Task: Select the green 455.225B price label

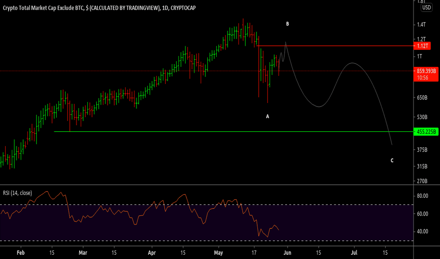Action: click(426, 131)
